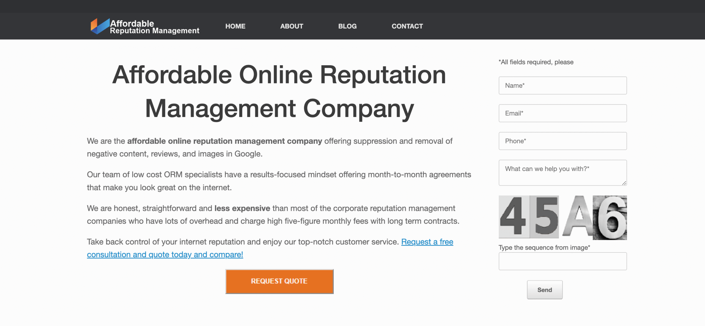Click the captcha letter A image
705x326 pixels.
[x=578, y=216]
